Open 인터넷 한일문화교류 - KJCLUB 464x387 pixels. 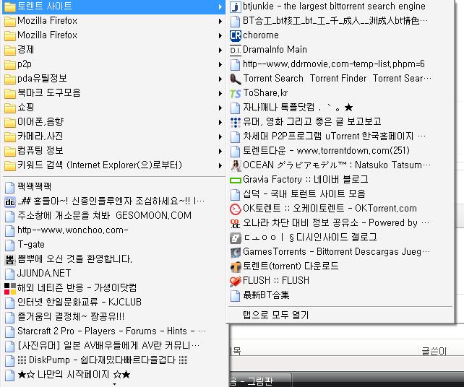pyautogui.click(x=113, y=303)
